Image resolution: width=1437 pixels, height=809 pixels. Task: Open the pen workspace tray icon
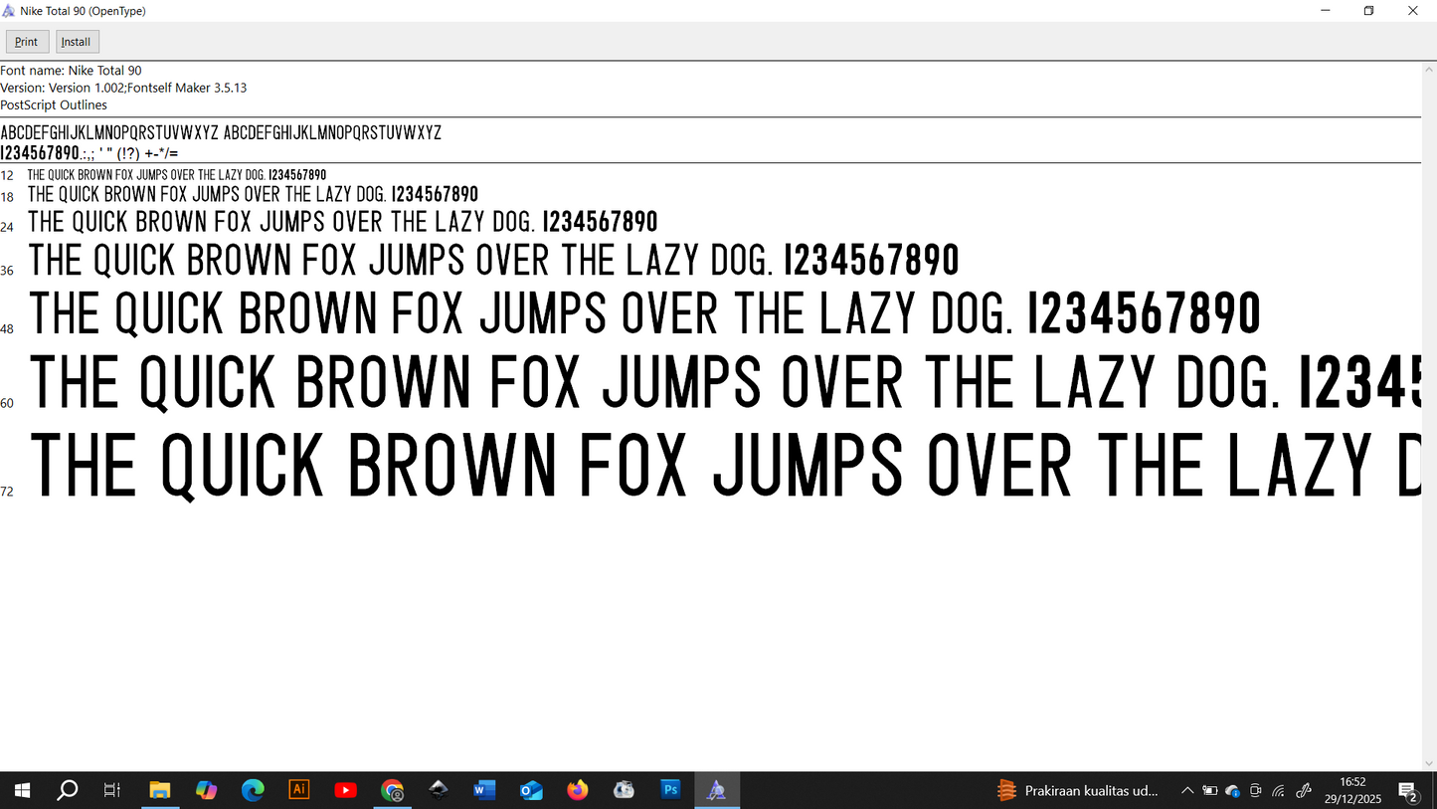(x=1304, y=791)
